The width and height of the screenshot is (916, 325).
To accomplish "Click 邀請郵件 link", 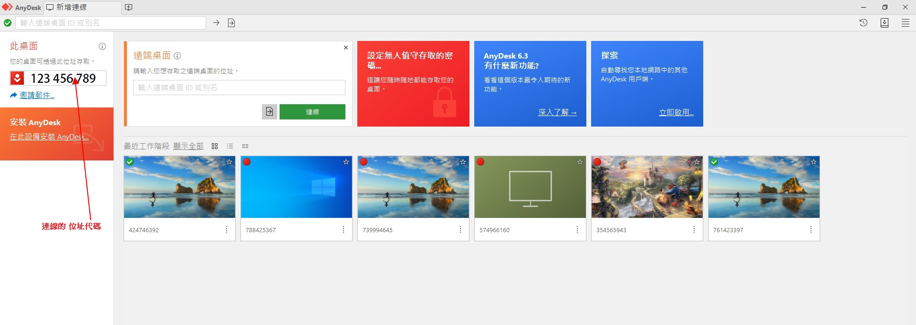I will 37,95.
